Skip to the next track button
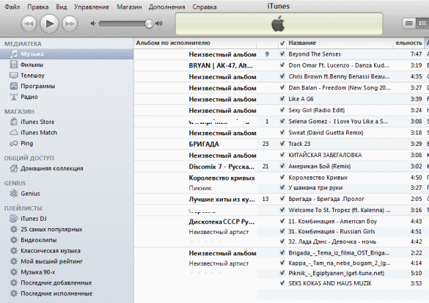Image resolution: width=429 pixels, height=303 pixels. pos(70,24)
